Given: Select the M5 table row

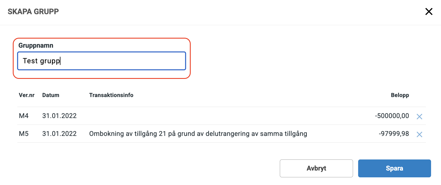Looking at the screenshot, I should tap(199, 134).
